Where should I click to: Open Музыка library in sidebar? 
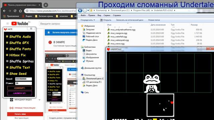point(90,61)
